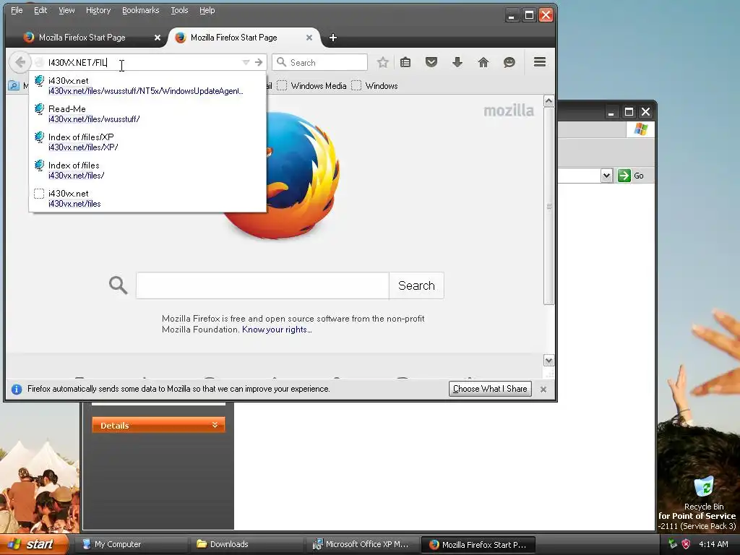The image size is (740, 555).
Task: Open address dropdown in background window
Action: 606,176
